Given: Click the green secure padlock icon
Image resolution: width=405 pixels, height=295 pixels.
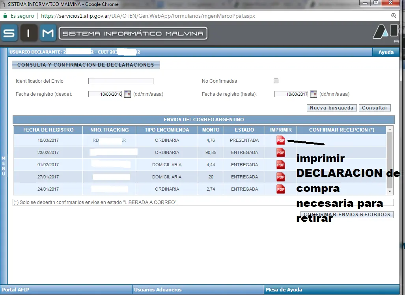Looking at the screenshot, I should [5, 16].
